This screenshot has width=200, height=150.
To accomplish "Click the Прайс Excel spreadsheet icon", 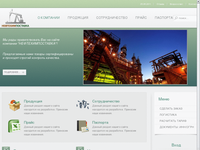I will point(14,126).
